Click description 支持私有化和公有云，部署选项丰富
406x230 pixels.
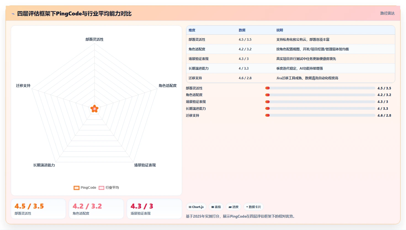pyautogui.click(x=303, y=40)
